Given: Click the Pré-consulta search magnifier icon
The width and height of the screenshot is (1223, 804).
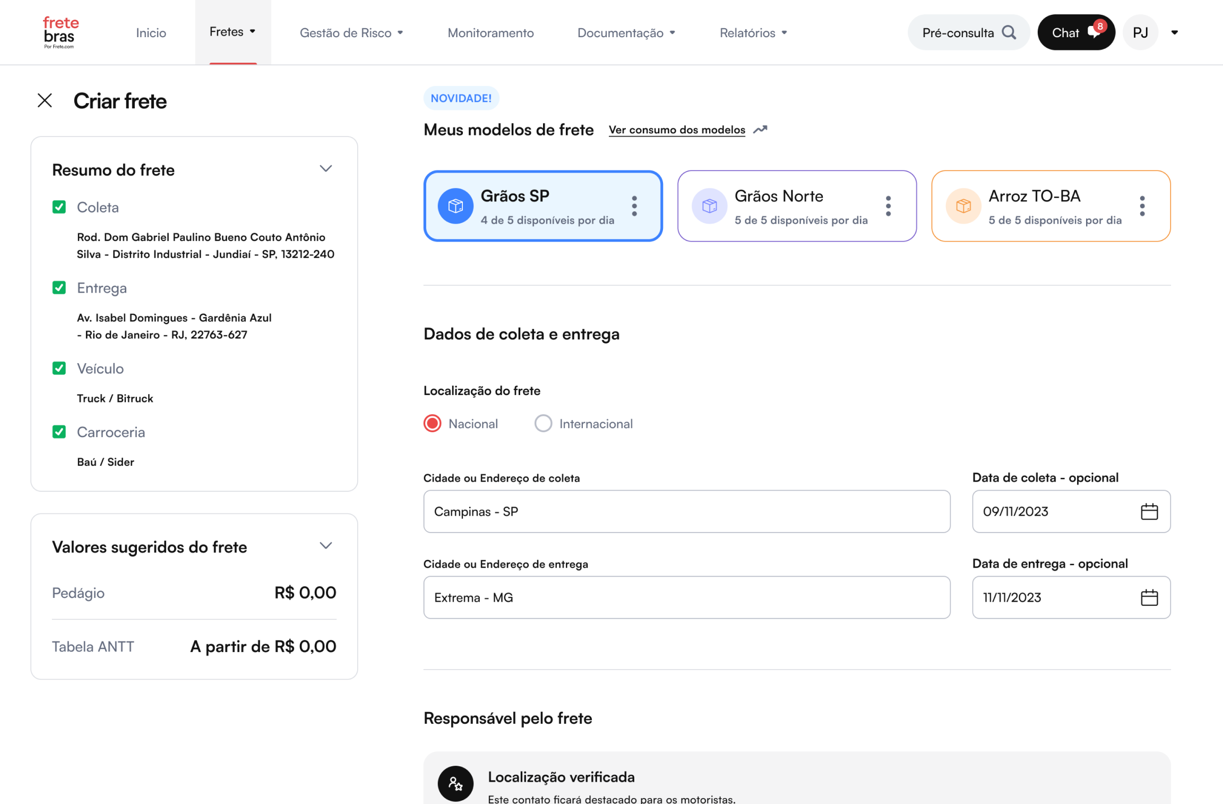Looking at the screenshot, I should (x=1009, y=32).
